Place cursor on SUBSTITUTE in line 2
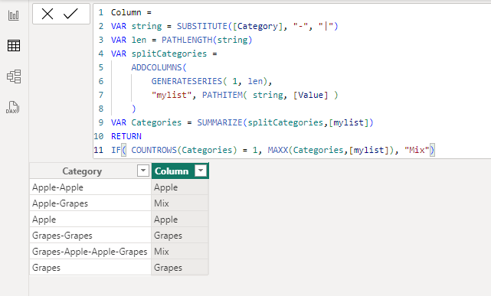Viewport: 491px width, 296px height. pyautogui.click(x=202, y=26)
